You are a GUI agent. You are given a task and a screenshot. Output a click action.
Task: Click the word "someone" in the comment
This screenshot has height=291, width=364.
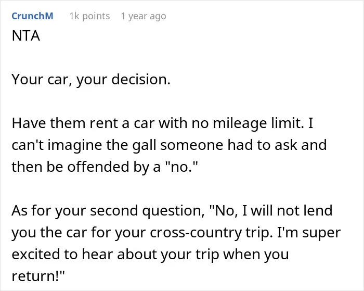[191, 145]
